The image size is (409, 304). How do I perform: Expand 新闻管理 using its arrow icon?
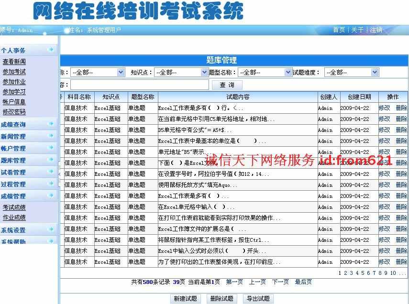(51, 136)
